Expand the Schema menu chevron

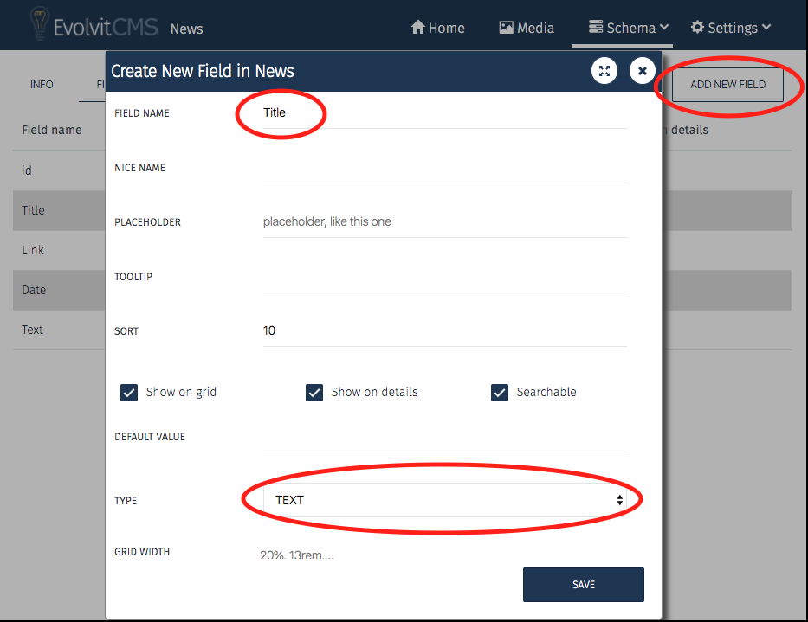point(664,28)
